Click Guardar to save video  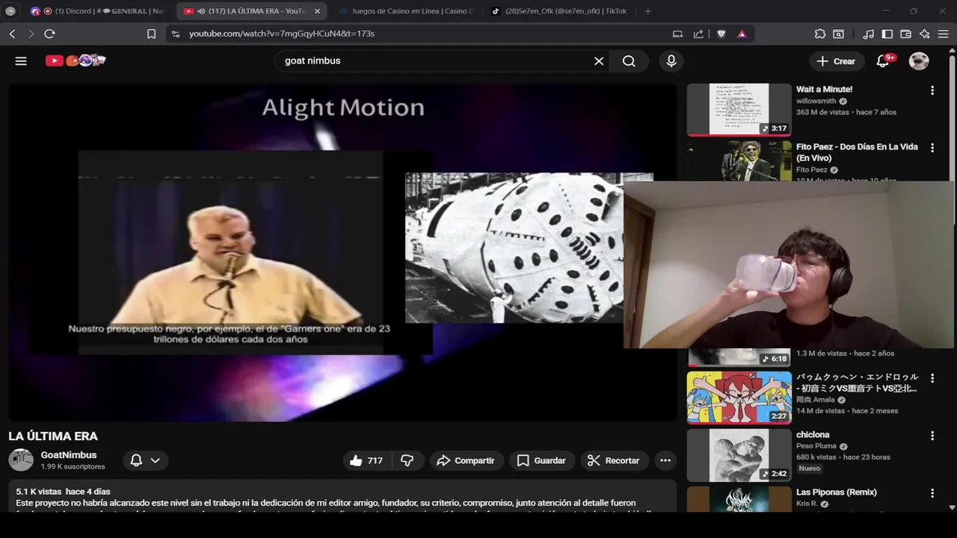[542, 460]
